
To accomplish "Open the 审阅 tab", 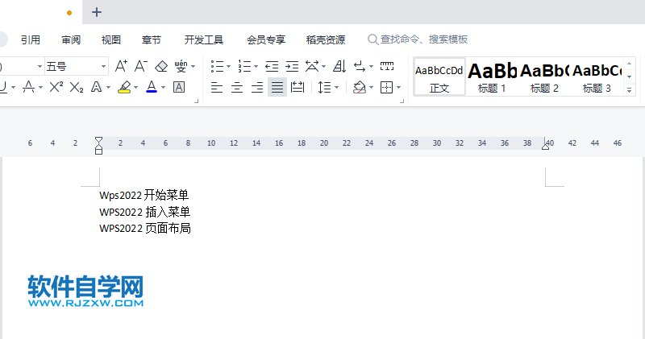I will 71,39.
